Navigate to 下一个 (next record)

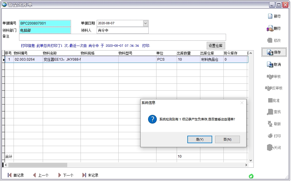point(66,175)
